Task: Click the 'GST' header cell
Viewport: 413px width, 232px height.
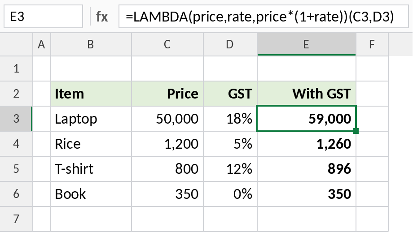Action: tap(230, 94)
